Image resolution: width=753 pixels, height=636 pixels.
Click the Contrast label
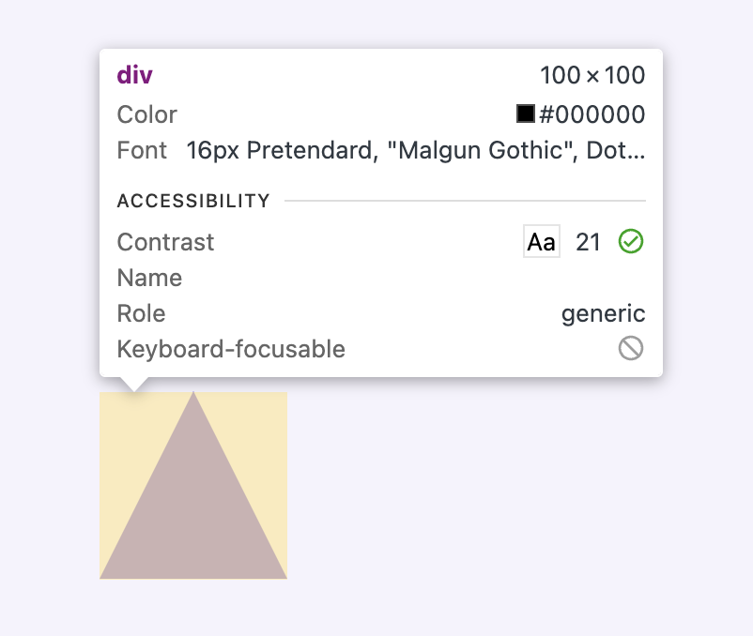coord(165,242)
